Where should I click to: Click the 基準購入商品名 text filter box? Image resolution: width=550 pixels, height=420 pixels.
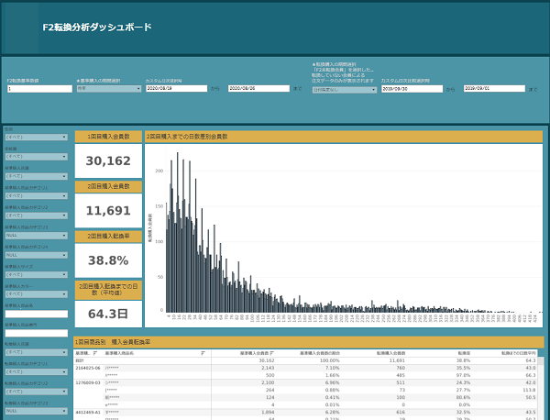tap(37, 314)
